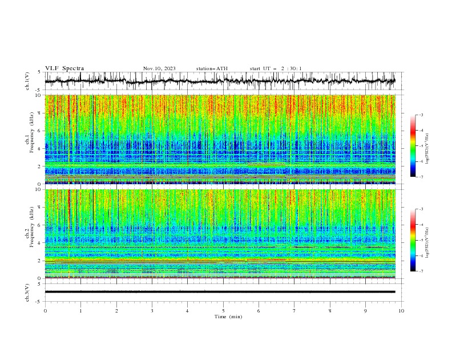Viewport: 452px width, 349px height.
Task: Click time-axis tick label "8"
Action: pyautogui.click(x=330, y=311)
